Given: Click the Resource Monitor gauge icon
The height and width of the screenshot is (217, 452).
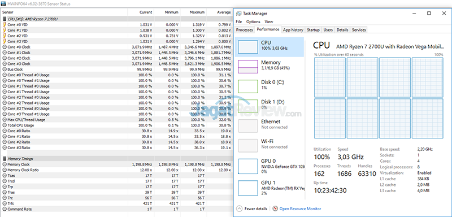Looking at the screenshot, I should (275, 209).
